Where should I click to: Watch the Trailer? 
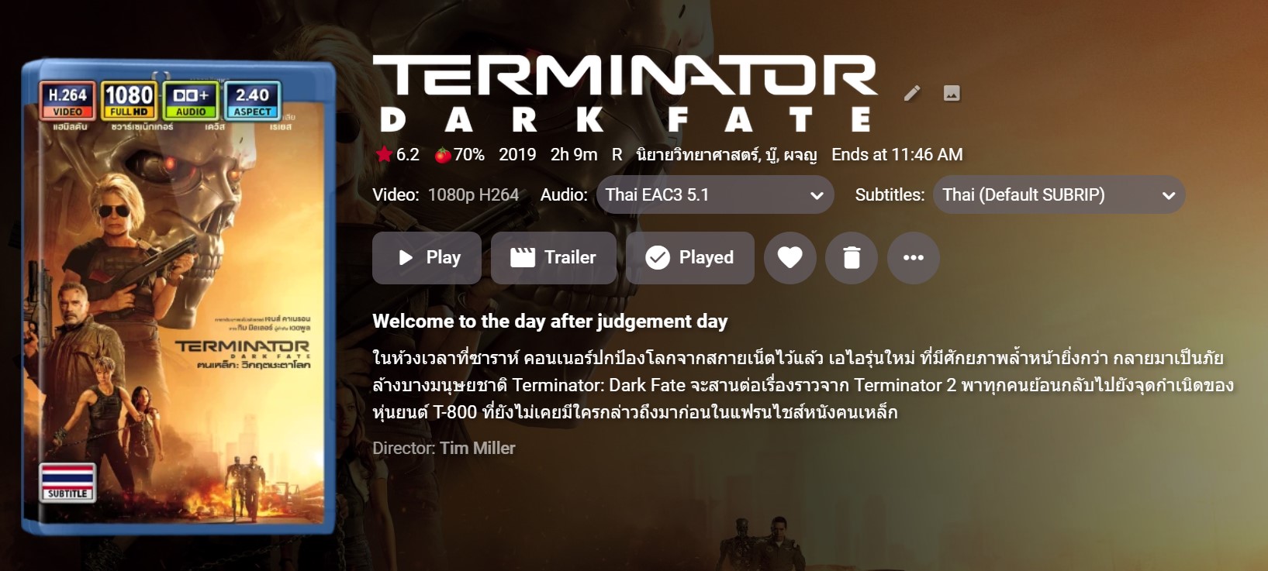(554, 257)
